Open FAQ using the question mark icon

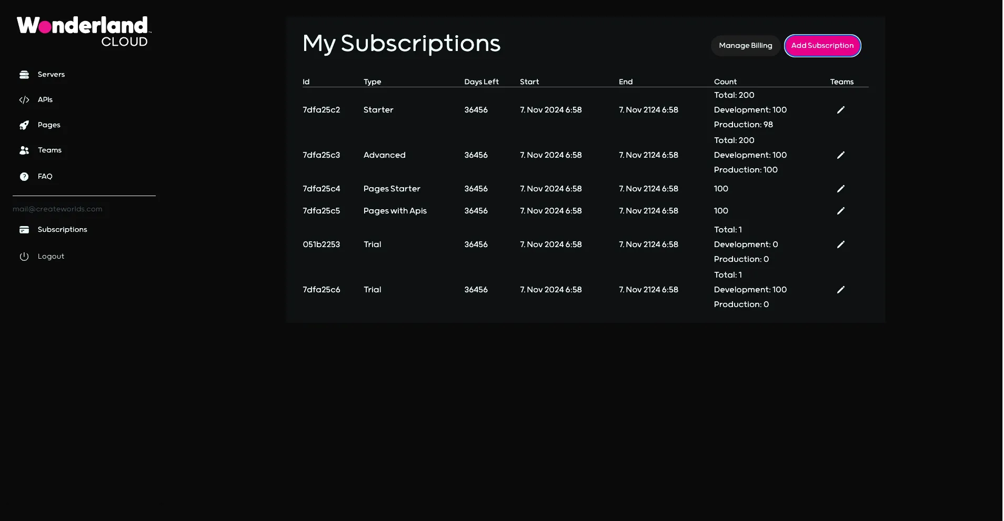tap(24, 177)
